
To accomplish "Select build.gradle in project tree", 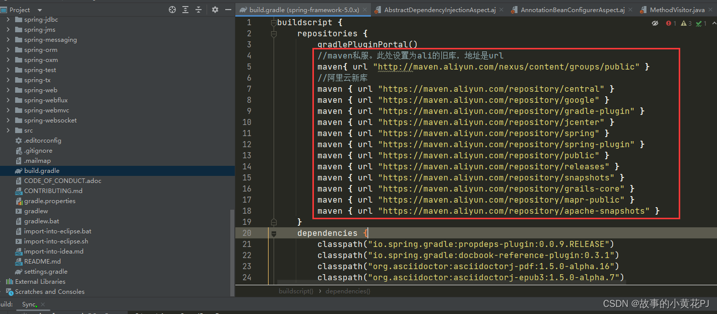I will coord(42,171).
